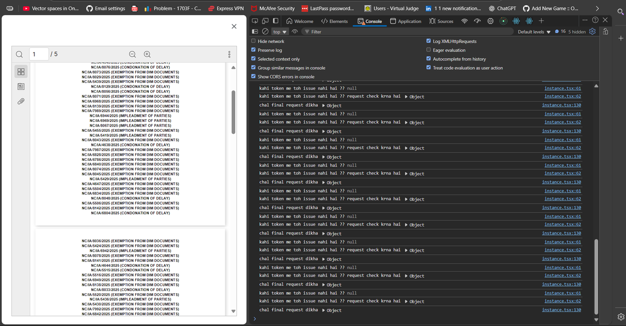Disable Group similar messages in console
This screenshot has height=326, width=626.
point(254,68)
